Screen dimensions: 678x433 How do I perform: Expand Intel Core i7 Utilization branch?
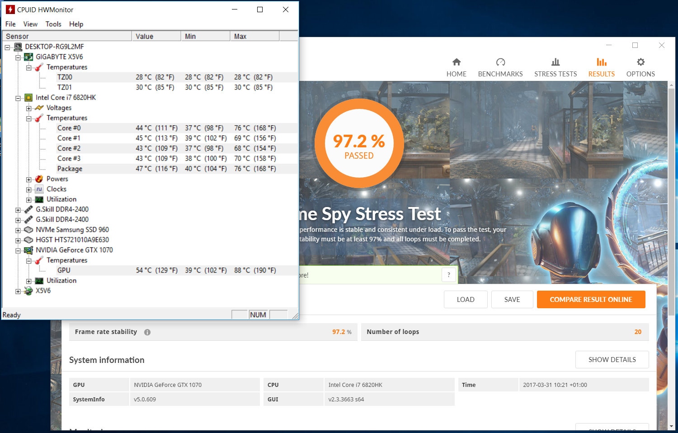(29, 200)
